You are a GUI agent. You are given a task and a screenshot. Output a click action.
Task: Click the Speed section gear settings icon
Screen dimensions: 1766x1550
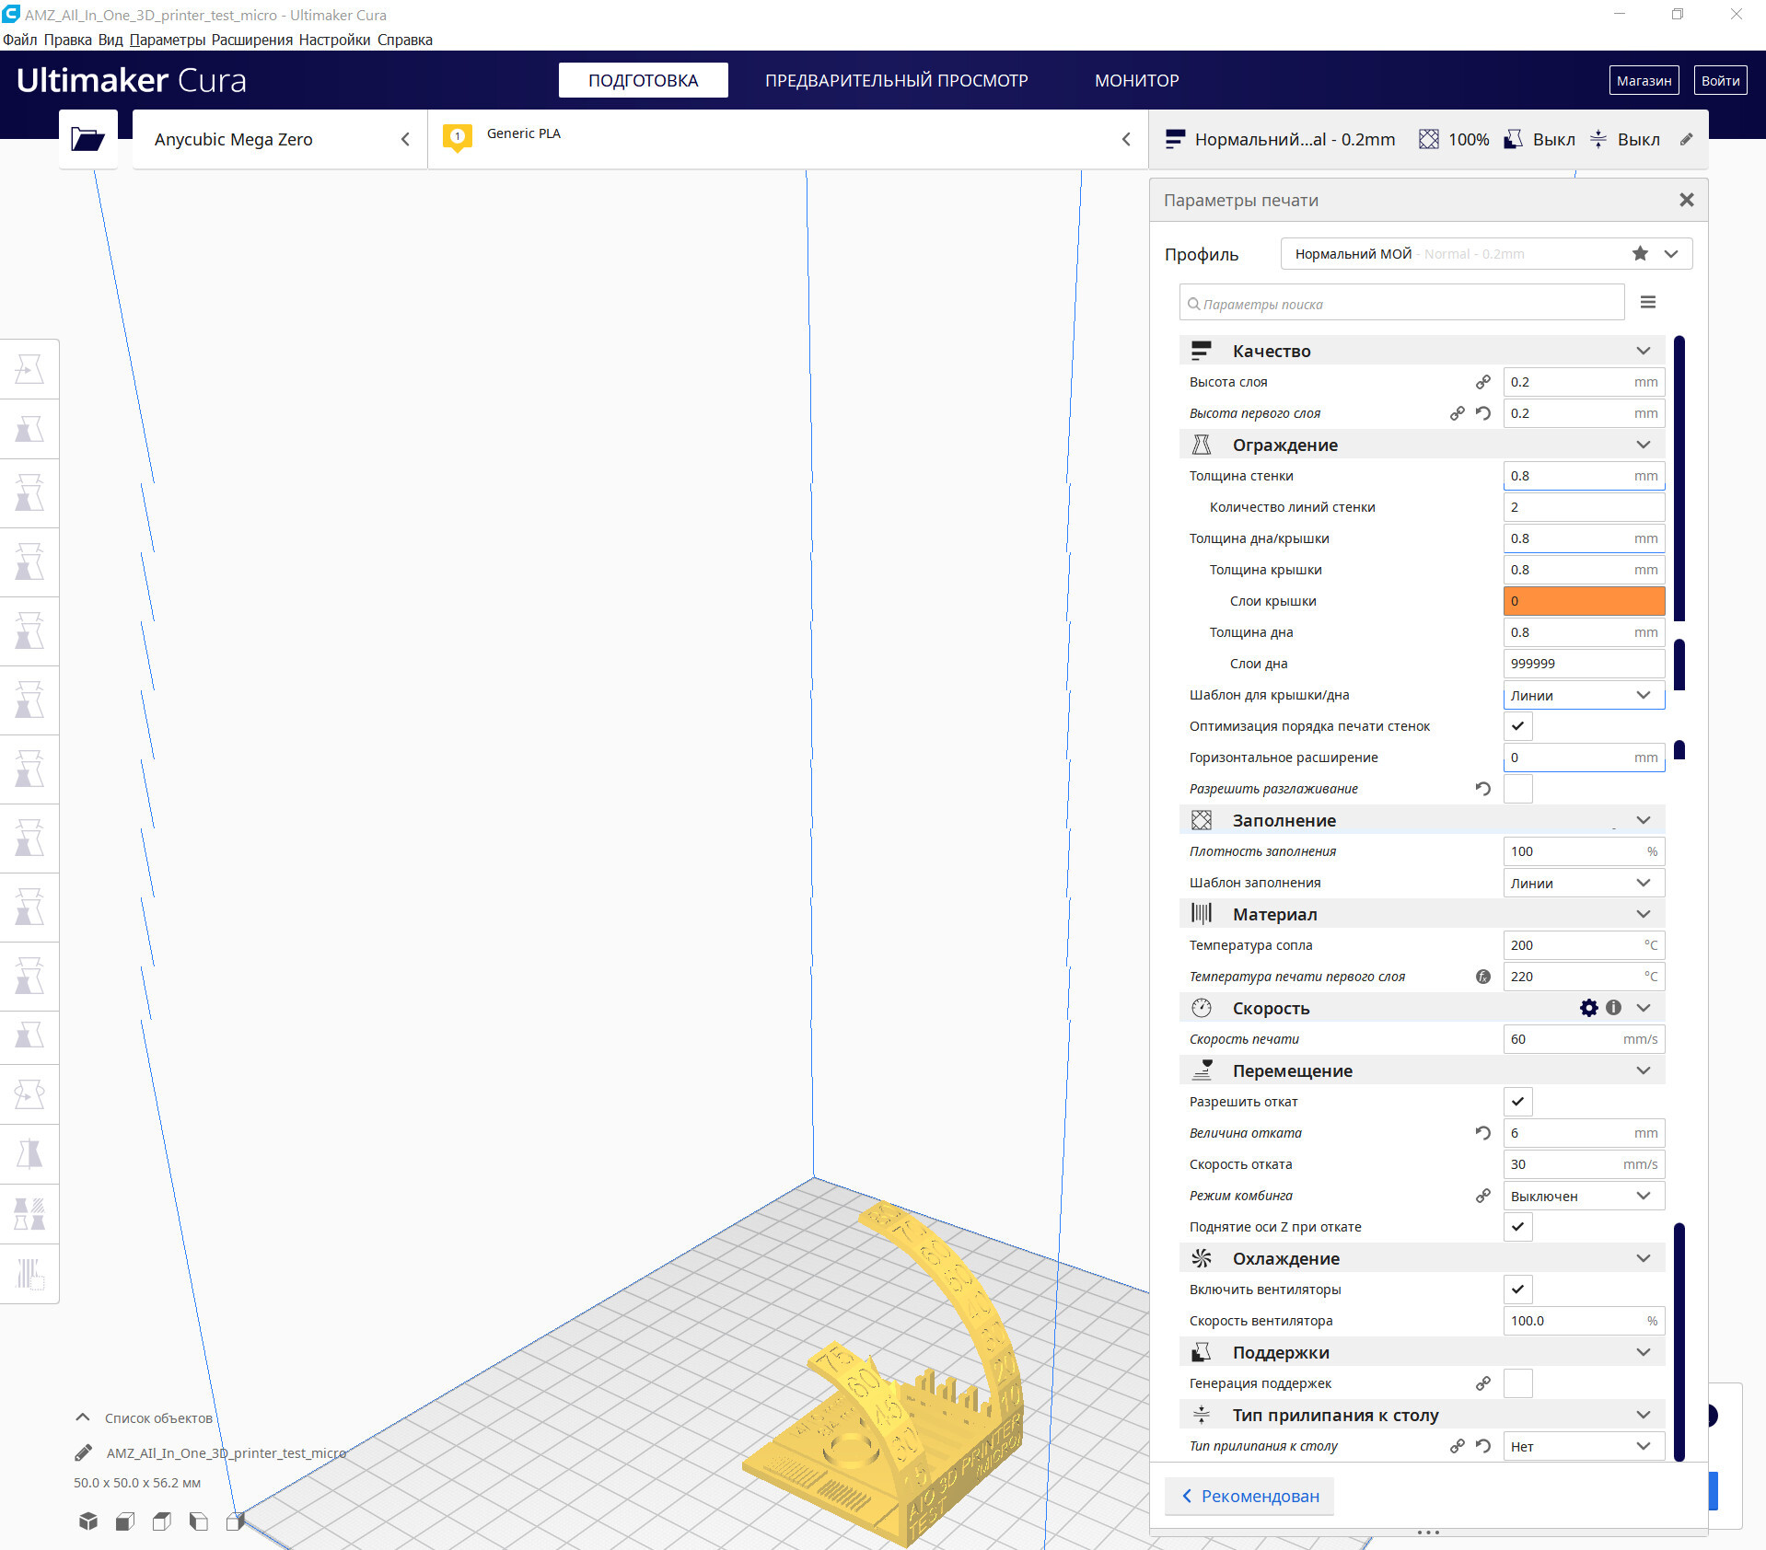[1589, 1008]
